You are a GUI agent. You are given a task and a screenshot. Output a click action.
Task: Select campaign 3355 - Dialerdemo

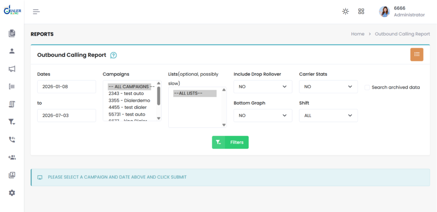129,100
